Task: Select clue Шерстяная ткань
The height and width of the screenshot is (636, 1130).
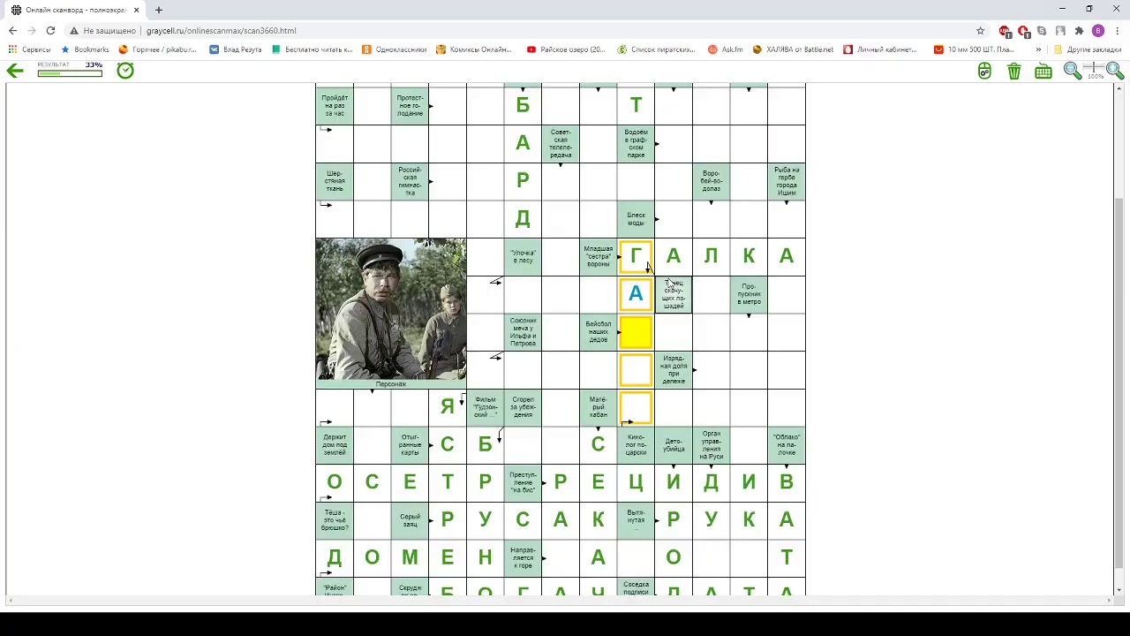Action: 335,181
